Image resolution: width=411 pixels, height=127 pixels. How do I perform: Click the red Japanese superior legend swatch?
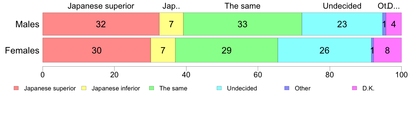(16, 88)
